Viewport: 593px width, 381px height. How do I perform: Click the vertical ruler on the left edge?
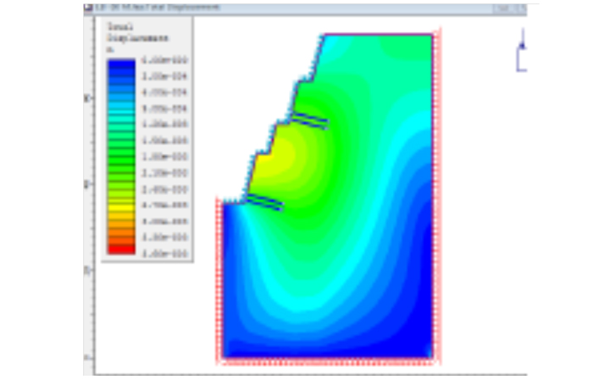click(x=88, y=186)
